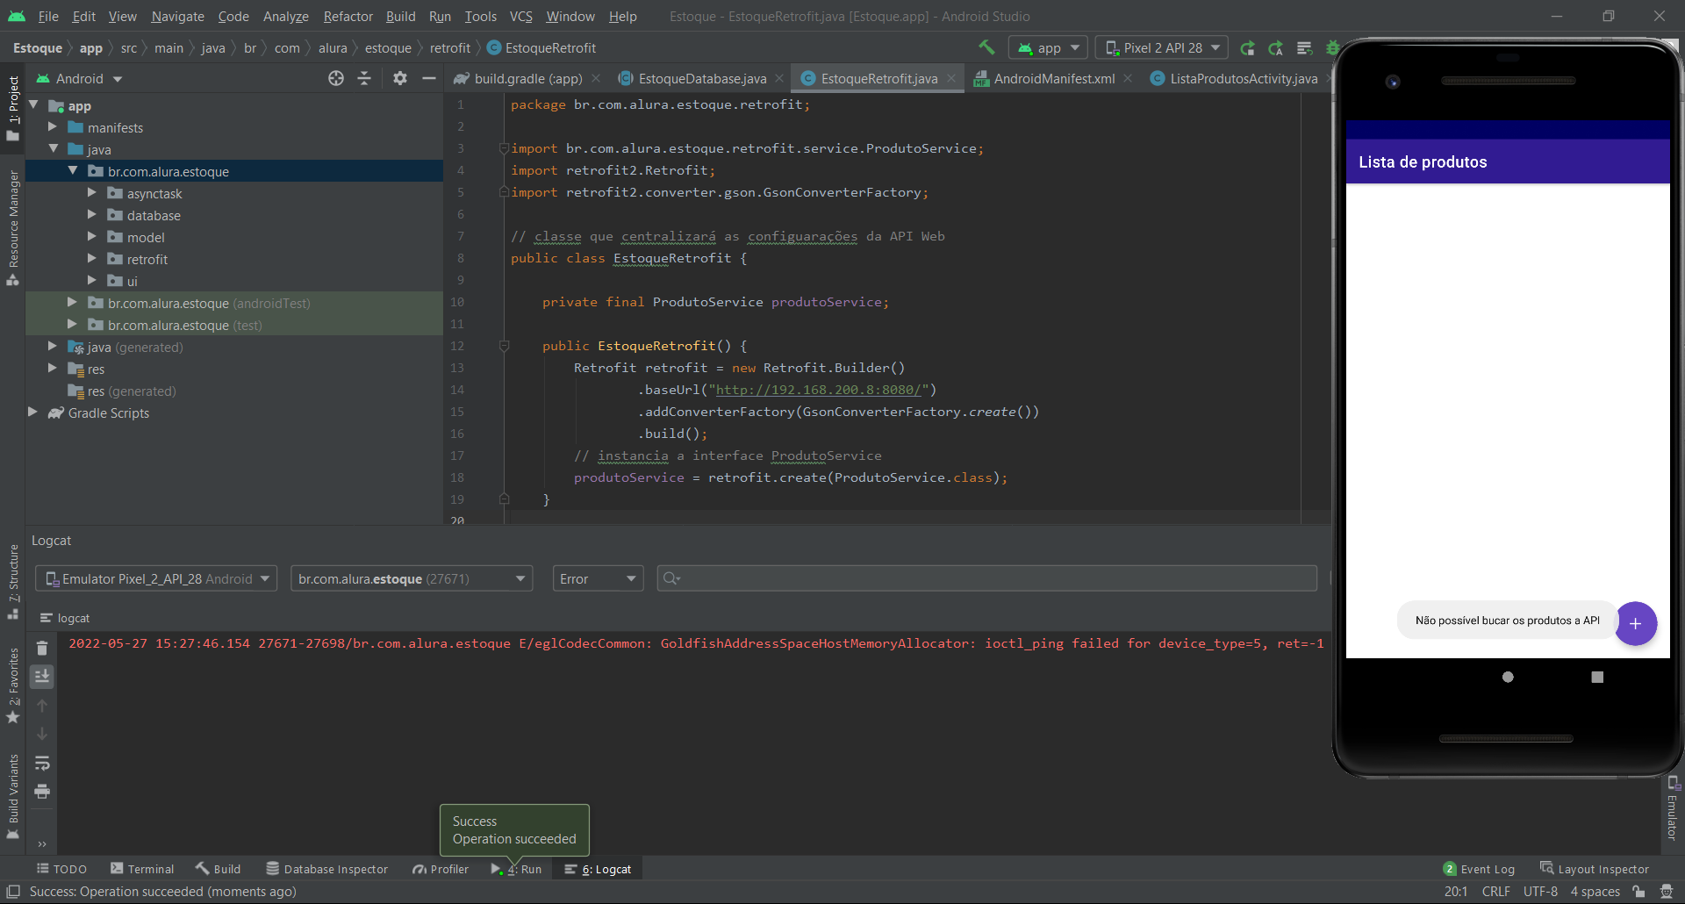Expand the retrofit package in tree
The height and width of the screenshot is (904, 1685).
[x=92, y=259]
